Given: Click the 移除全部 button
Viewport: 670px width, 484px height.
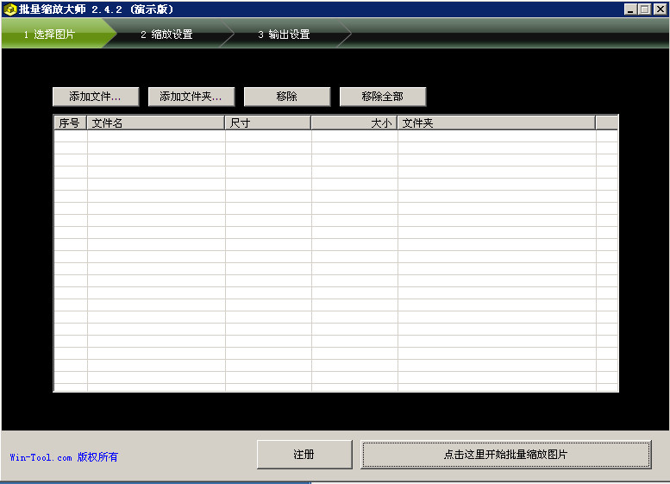Looking at the screenshot, I should (x=383, y=97).
